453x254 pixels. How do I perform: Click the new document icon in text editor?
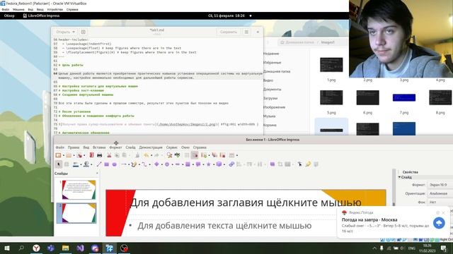tap(84, 32)
